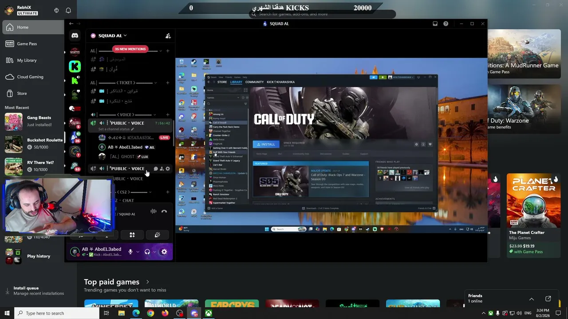
Task: Open Discord headphone output options arrow
Action: [x=154, y=252]
